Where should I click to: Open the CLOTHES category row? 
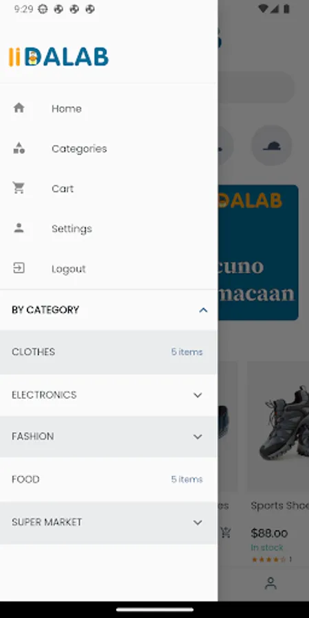108,352
